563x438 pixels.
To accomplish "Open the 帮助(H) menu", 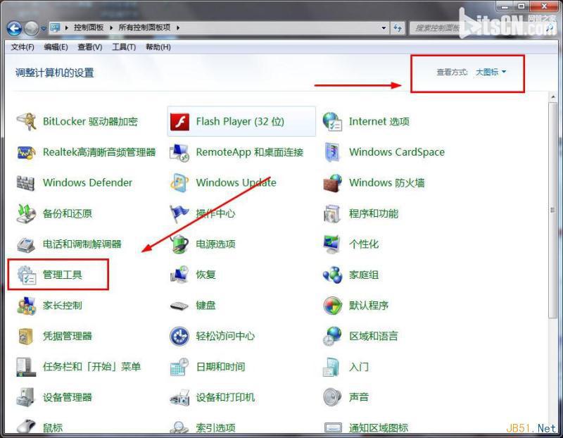I will [x=158, y=47].
